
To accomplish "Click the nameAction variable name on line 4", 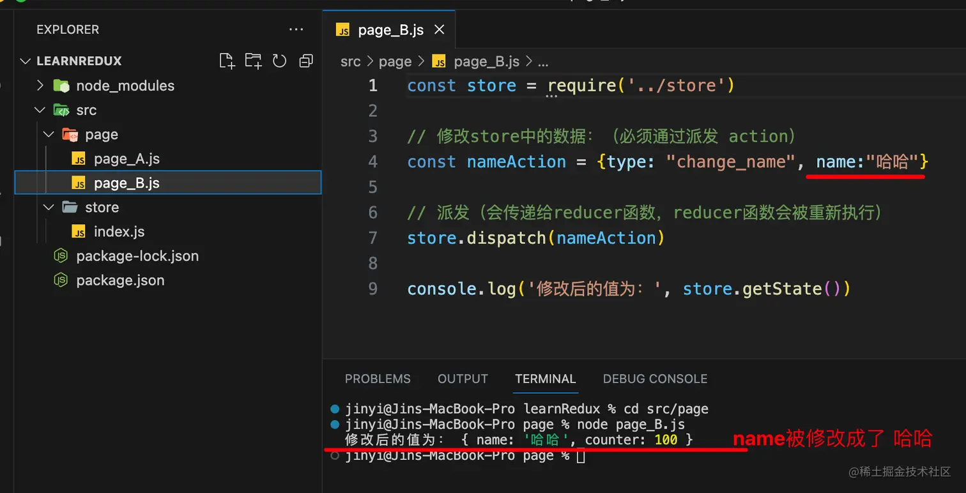I will [516, 162].
